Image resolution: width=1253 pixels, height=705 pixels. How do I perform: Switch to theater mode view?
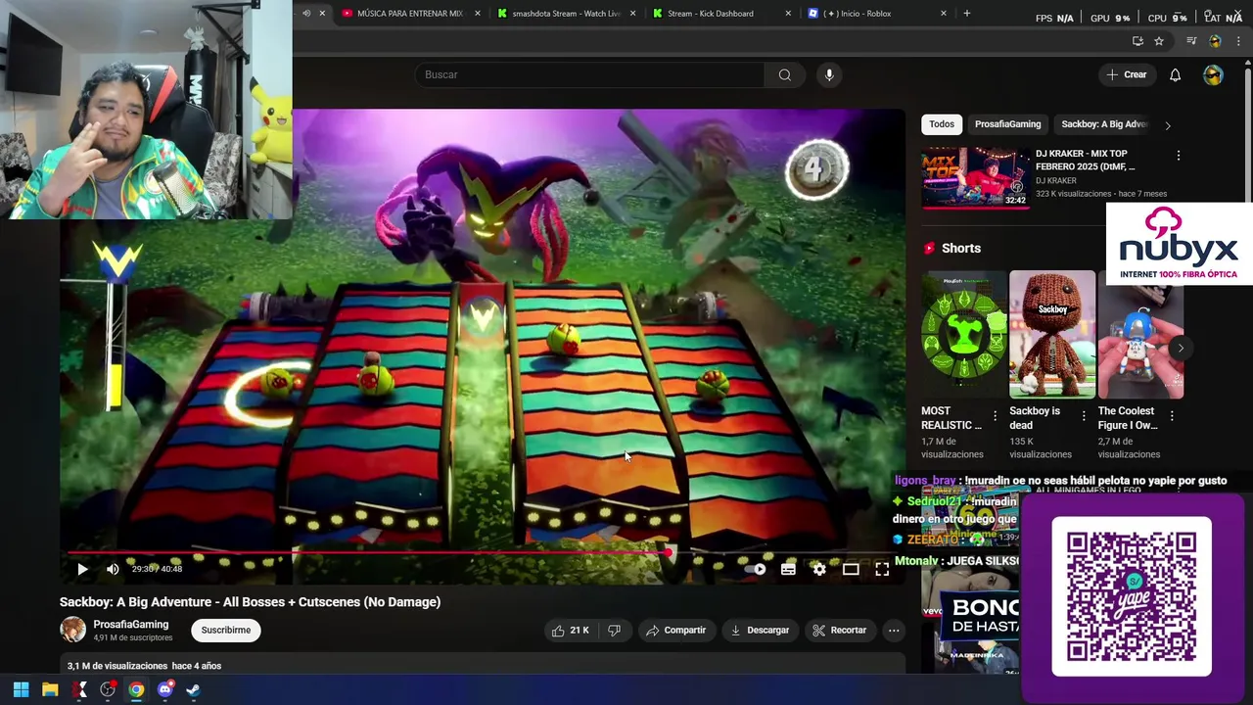click(x=851, y=569)
